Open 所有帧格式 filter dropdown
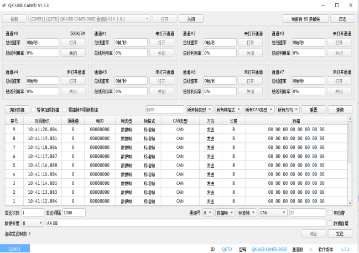The width and height of the screenshot is (359, 253). 228,110
